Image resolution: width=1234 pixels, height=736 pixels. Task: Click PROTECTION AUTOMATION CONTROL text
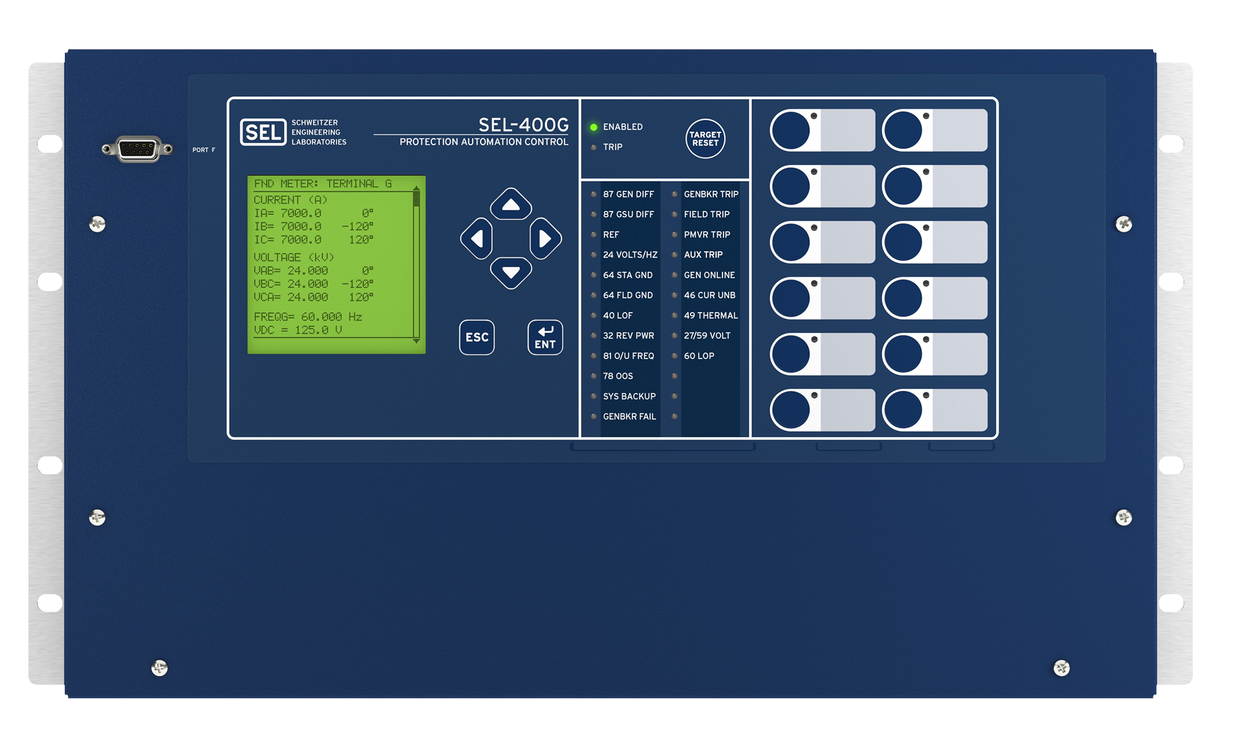coord(484,142)
